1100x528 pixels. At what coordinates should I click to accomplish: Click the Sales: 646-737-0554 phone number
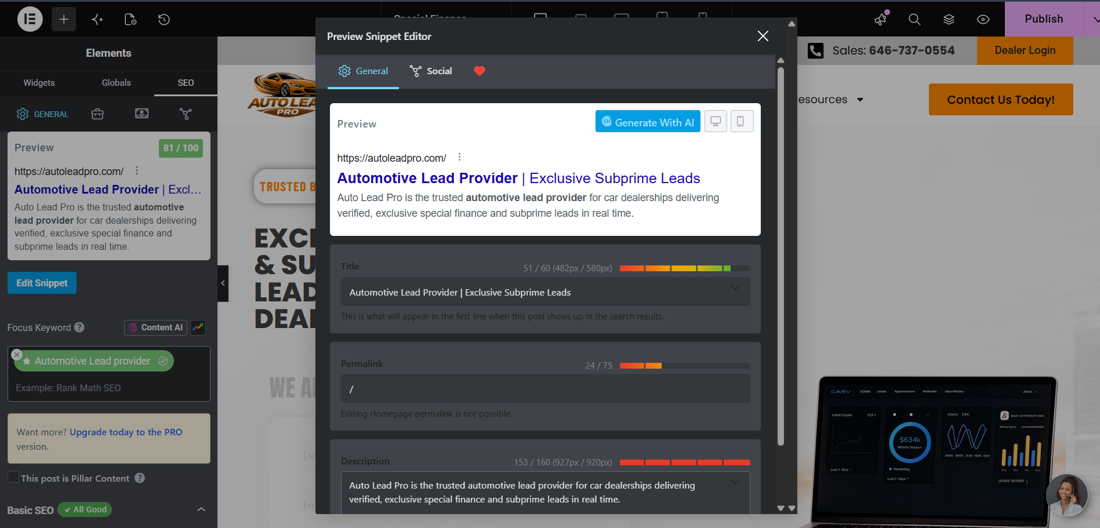894,50
